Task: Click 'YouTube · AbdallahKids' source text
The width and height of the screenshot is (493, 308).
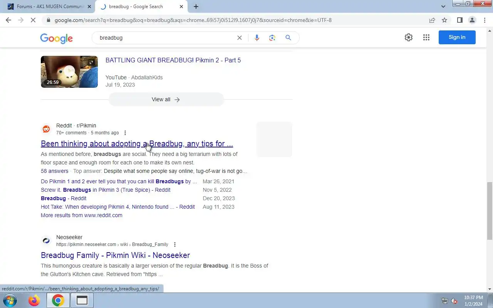Action: pos(134,77)
